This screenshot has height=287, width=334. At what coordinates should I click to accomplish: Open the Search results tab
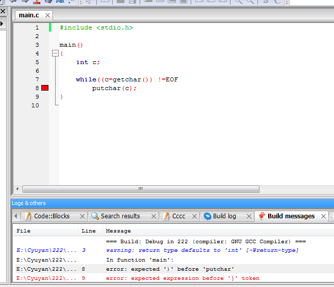tap(120, 216)
